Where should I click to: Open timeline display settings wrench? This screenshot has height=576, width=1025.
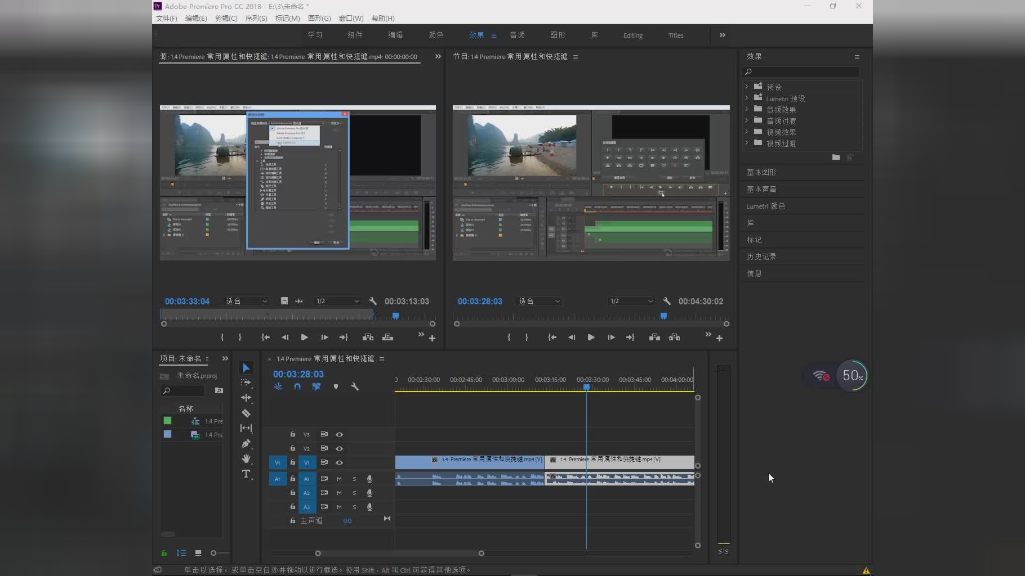tap(355, 386)
